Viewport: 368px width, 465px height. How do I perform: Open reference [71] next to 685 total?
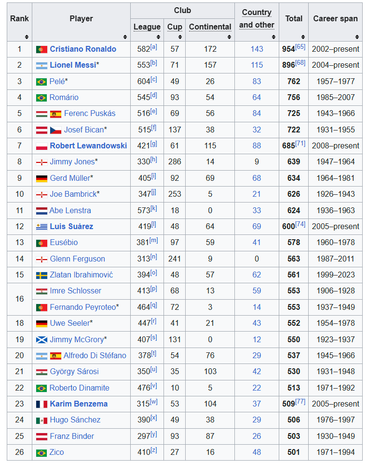(300, 144)
